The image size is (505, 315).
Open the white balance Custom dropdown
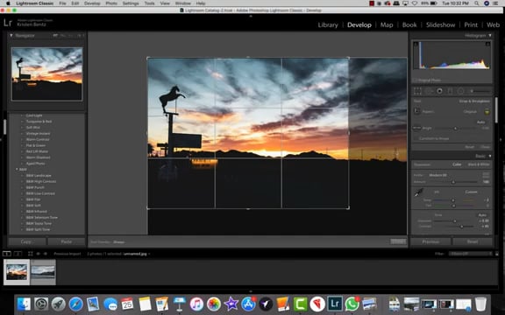471,192
